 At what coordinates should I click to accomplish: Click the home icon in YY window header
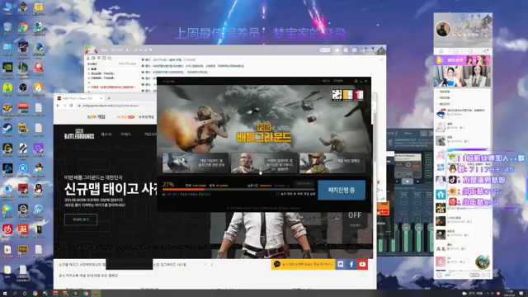337,50
